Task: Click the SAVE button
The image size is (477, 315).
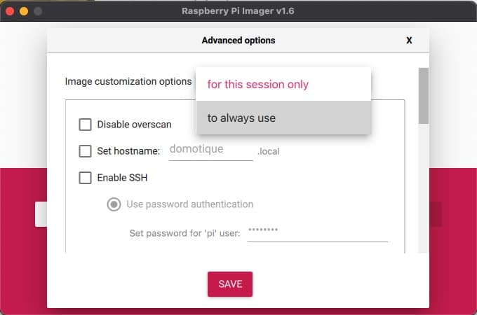Action: click(230, 284)
